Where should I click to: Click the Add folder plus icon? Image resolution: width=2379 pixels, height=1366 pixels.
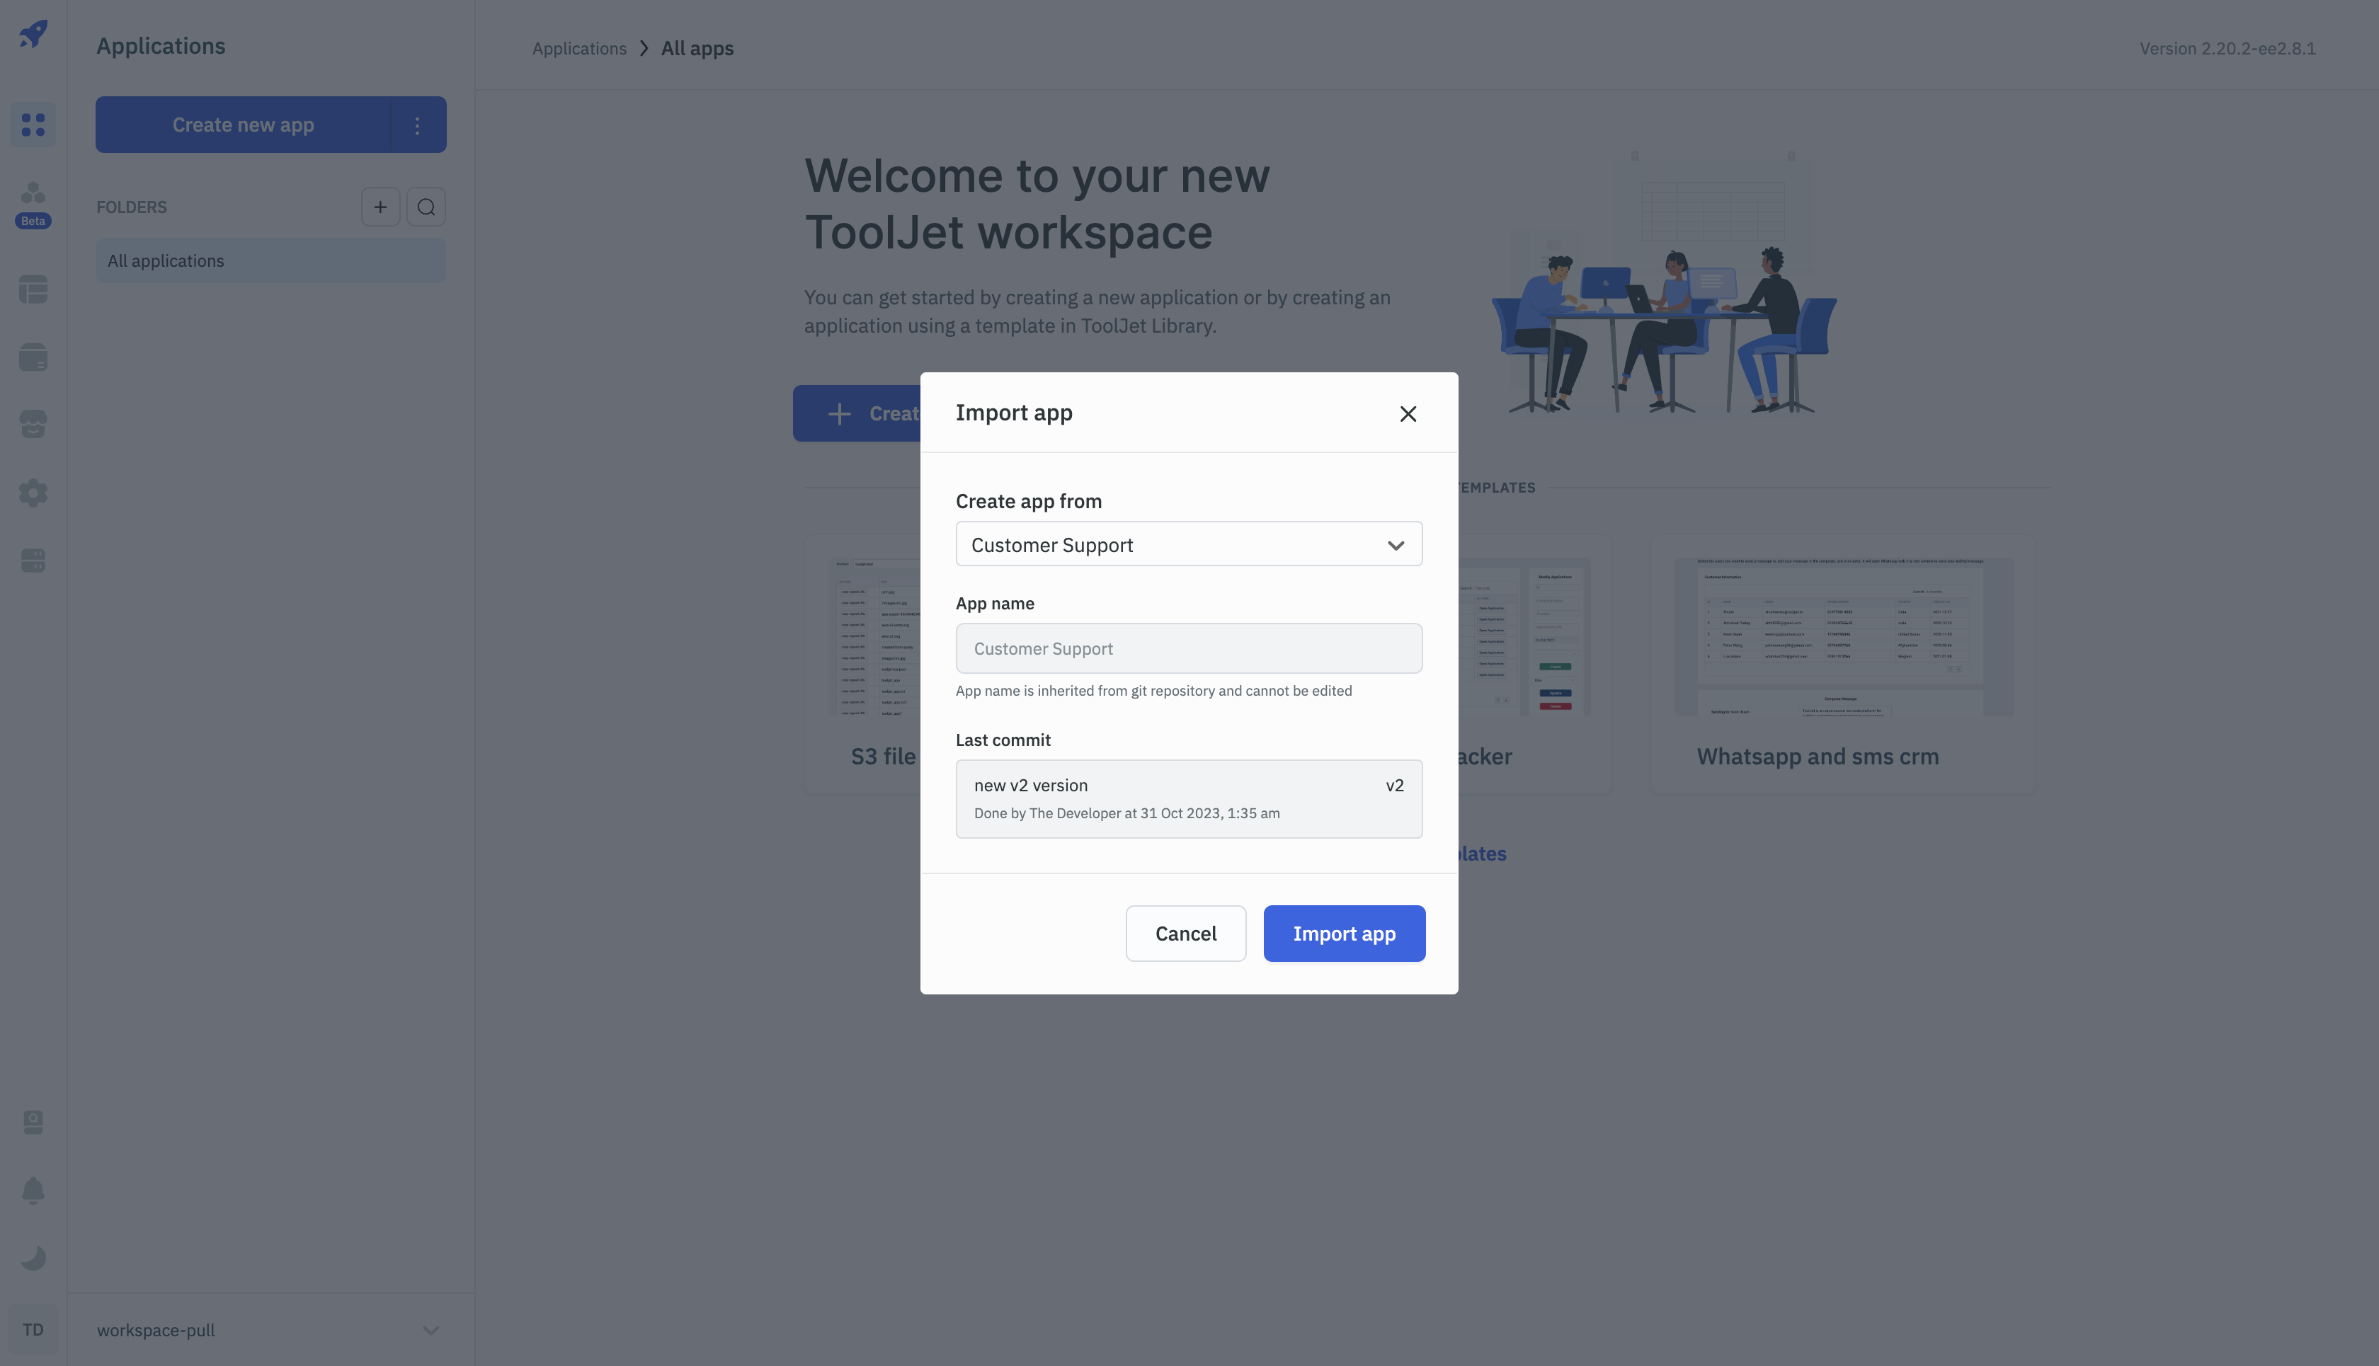point(379,206)
